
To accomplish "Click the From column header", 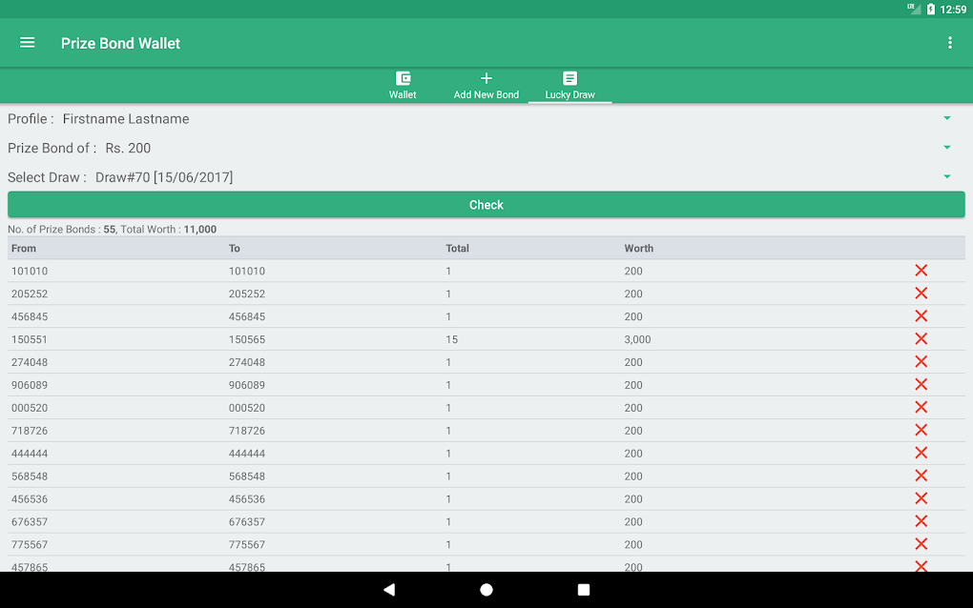I will (x=24, y=248).
